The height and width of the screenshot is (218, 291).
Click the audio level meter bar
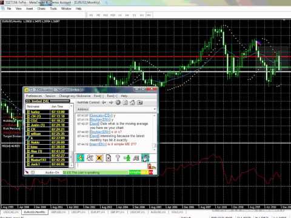tap(141, 173)
